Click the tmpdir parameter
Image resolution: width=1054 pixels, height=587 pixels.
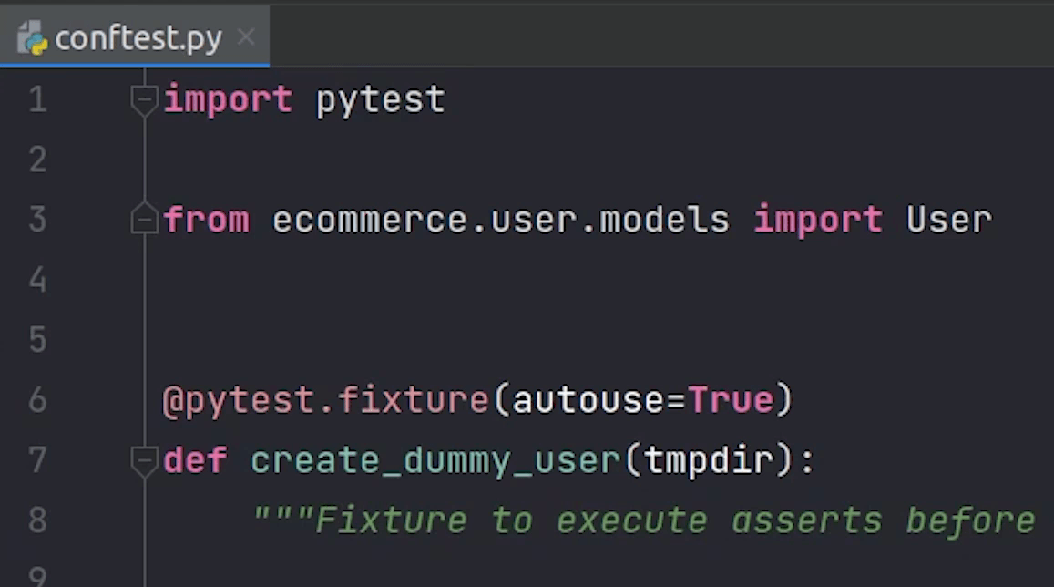709,460
